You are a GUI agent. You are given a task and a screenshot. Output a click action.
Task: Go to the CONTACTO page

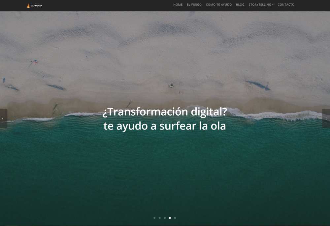[x=286, y=4]
